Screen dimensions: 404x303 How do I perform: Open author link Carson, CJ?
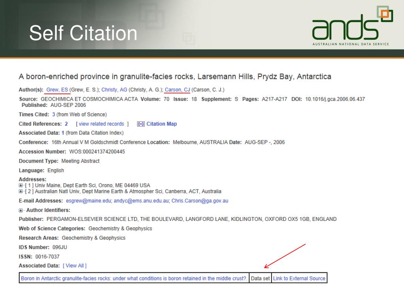[177, 90]
